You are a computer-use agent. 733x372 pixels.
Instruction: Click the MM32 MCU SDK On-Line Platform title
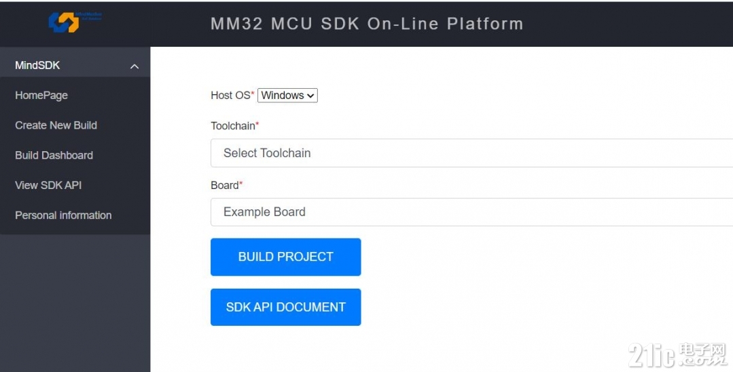pos(367,24)
